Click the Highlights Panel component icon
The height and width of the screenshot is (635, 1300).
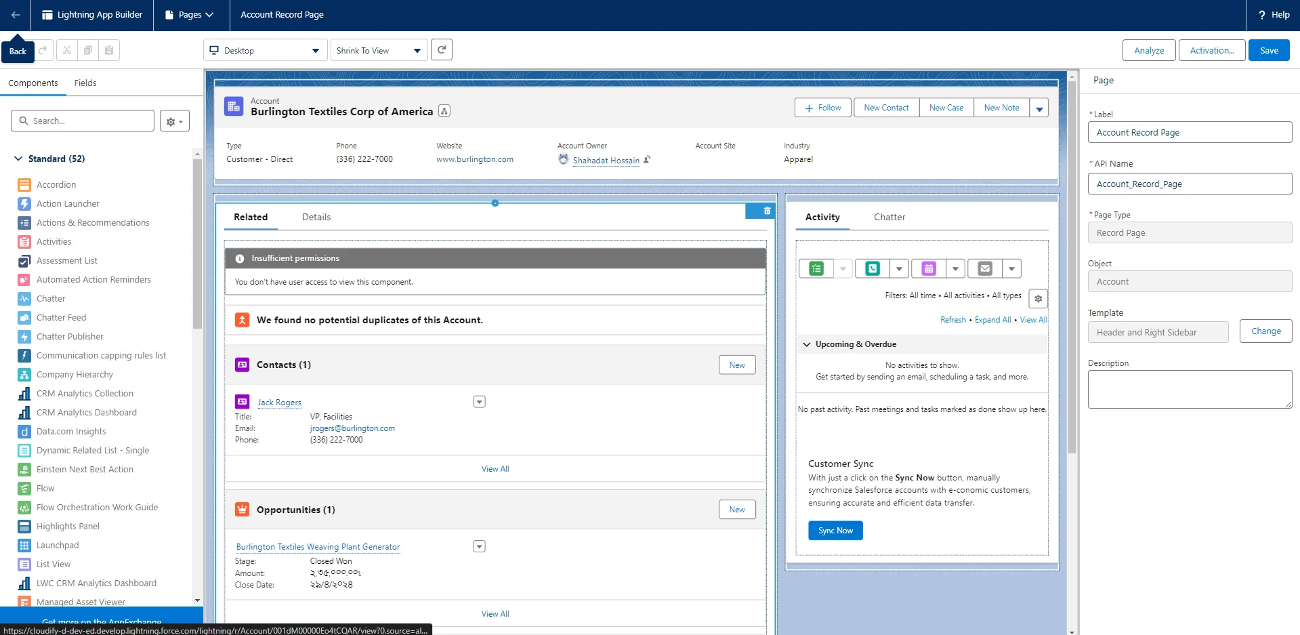tap(24, 526)
